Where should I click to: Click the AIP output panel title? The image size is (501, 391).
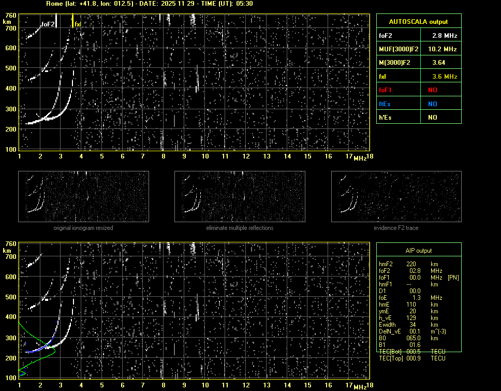418,251
